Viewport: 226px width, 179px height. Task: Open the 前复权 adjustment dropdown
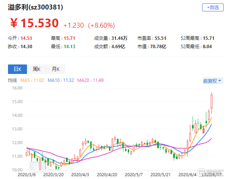click(x=213, y=81)
